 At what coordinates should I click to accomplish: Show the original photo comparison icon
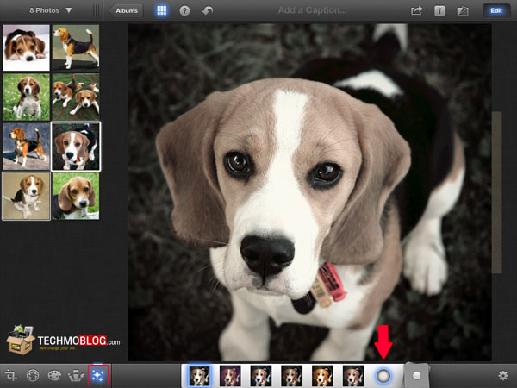(463, 11)
